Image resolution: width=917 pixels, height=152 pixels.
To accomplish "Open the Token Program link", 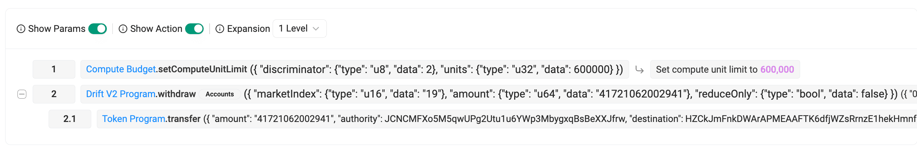I will pos(134,119).
